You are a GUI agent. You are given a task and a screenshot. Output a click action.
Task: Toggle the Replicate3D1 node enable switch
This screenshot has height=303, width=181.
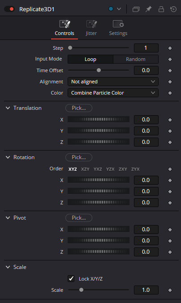coord(9,9)
